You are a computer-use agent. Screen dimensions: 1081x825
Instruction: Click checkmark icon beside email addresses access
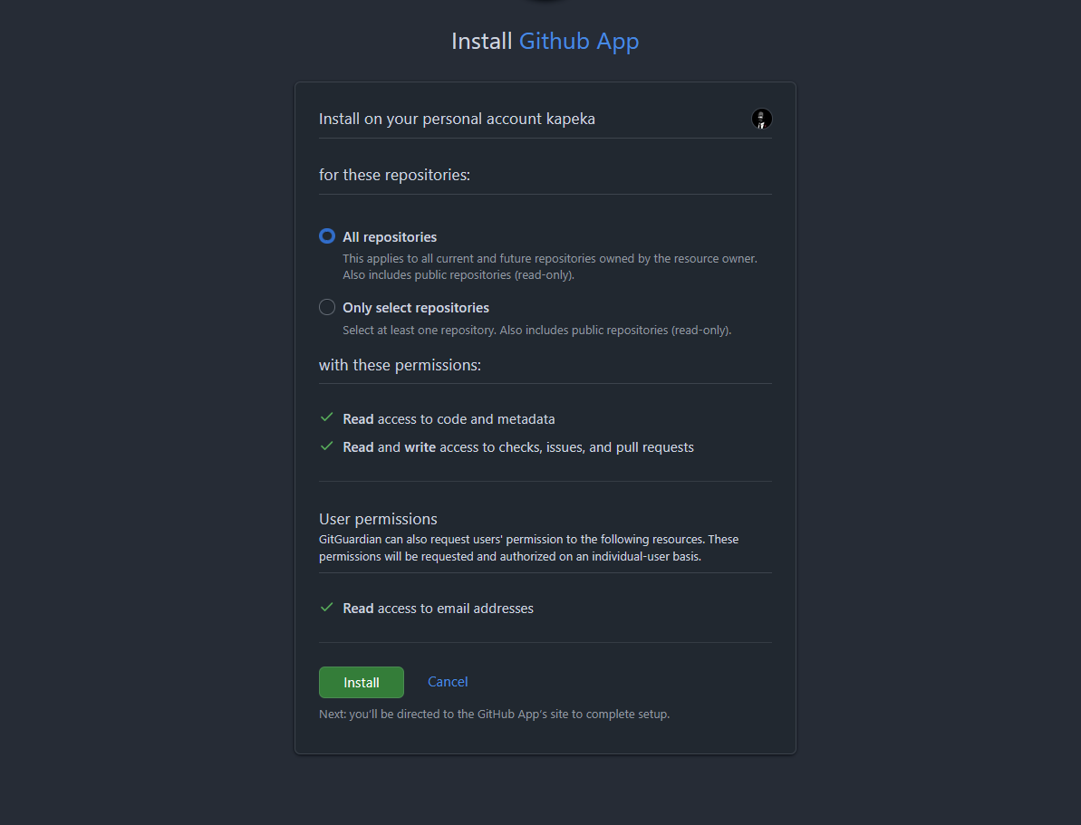(x=327, y=608)
